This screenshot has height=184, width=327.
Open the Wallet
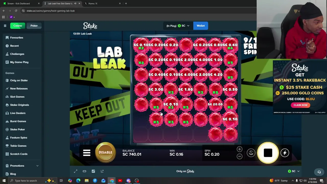[201, 26]
